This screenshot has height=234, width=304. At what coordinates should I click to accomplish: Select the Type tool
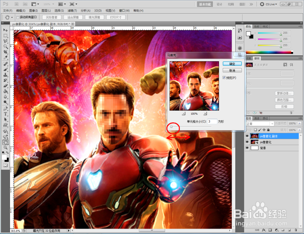point(5,114)
